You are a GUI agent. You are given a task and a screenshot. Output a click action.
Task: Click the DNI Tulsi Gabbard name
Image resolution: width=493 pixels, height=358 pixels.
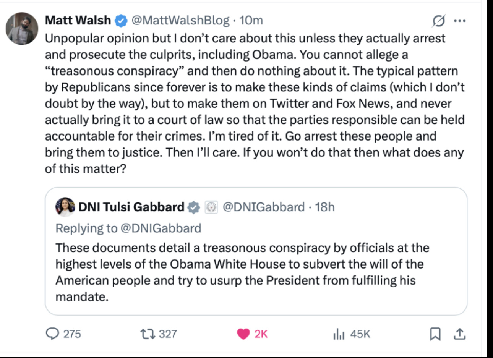131,207
